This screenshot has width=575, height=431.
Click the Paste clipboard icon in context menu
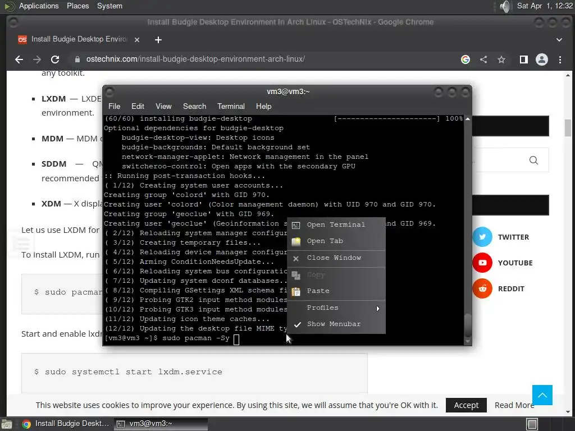296,291
